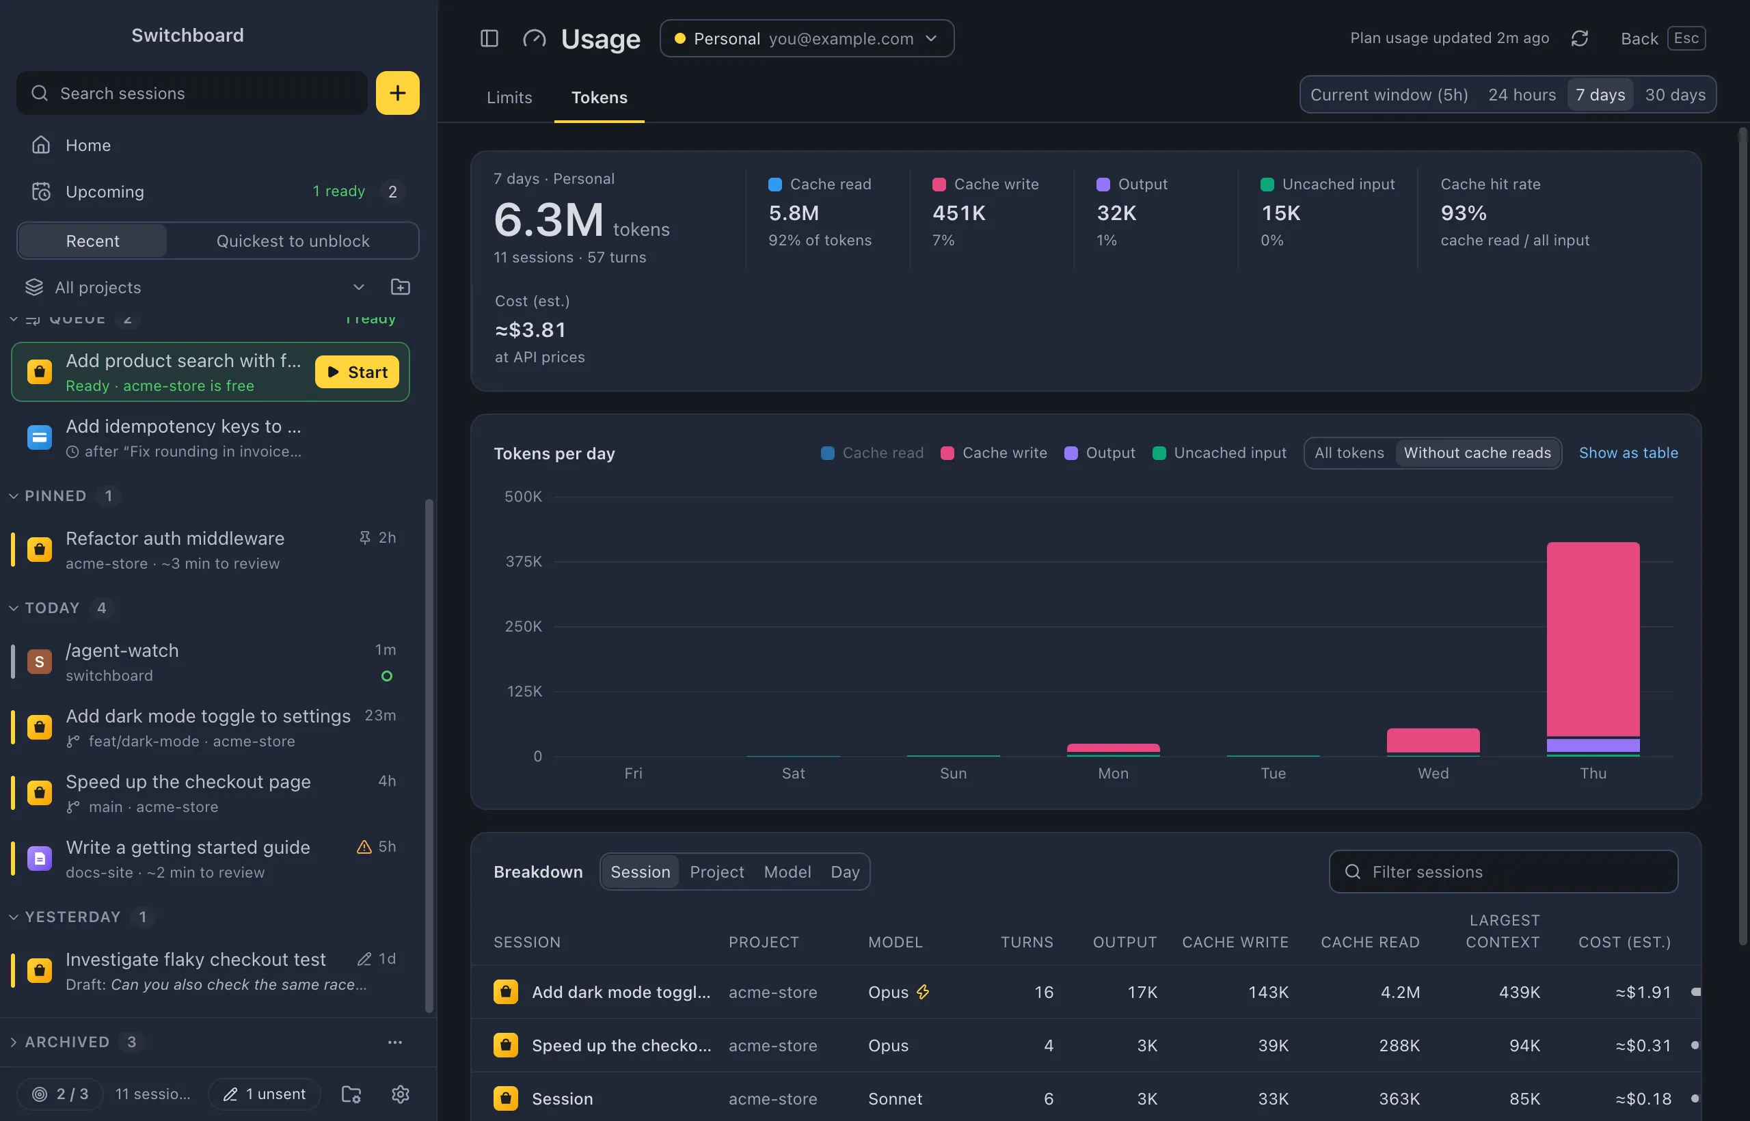Collapse the YESTERDAY section
This screenshot has width=1750, height=1121.
coord(72,916)
